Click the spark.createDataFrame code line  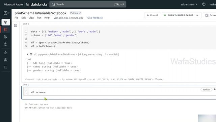[60, 42]
